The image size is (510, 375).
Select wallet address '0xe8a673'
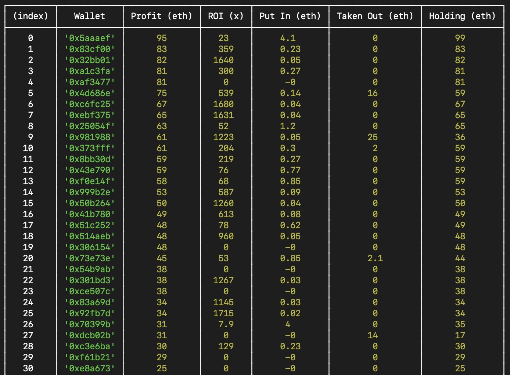click(90, 368)
